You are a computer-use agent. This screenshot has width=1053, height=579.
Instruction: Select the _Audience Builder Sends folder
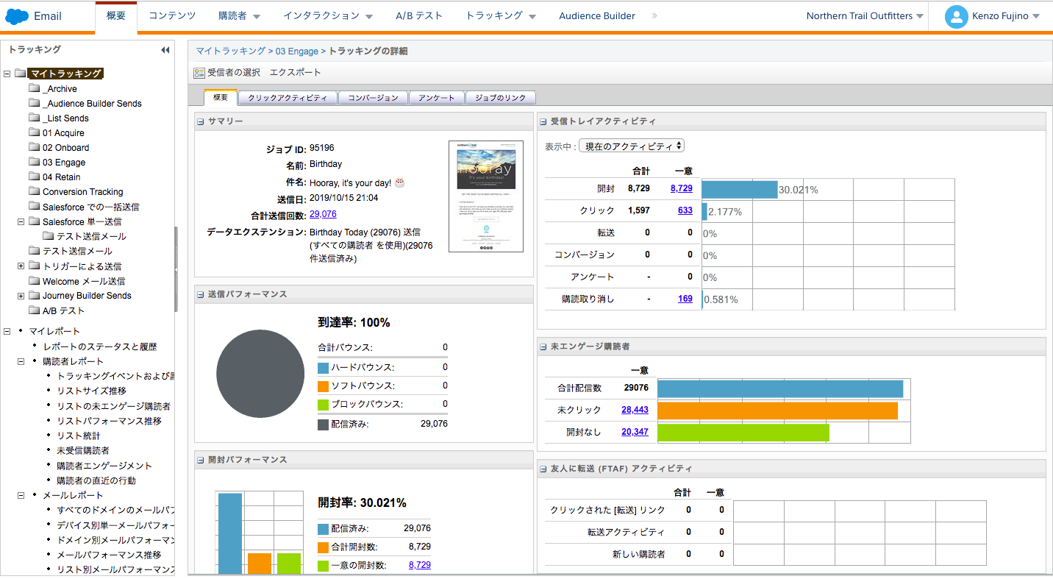(x=92, y=104)
